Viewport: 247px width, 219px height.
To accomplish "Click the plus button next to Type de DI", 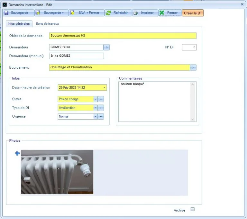I will 101,108.
